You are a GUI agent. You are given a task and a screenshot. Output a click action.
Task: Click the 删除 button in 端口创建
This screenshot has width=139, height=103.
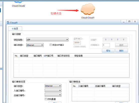121,51
